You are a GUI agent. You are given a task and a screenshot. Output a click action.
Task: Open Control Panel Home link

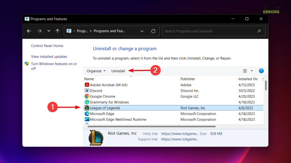pyautogui.click(x=47, y=46)
